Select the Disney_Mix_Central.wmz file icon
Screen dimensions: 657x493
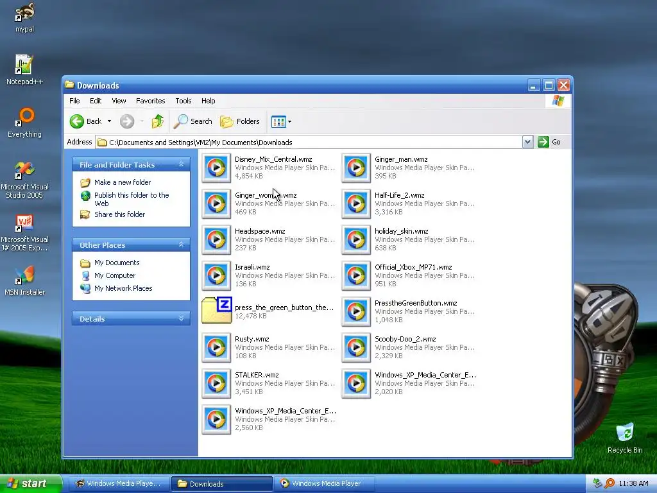[216, 168]
